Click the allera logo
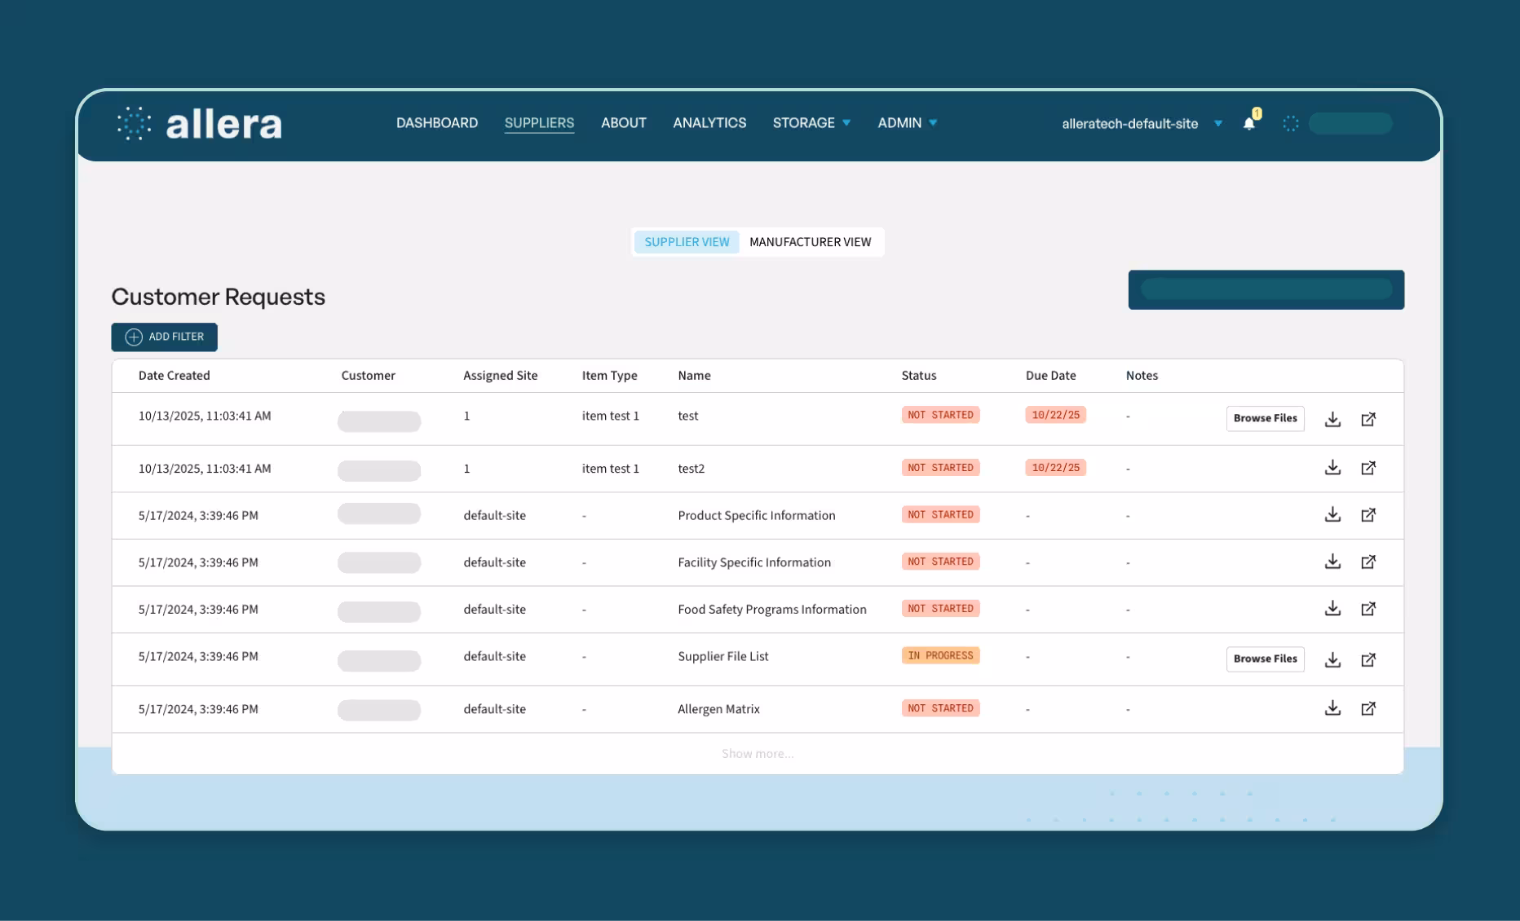 click(x=198, y=123)
